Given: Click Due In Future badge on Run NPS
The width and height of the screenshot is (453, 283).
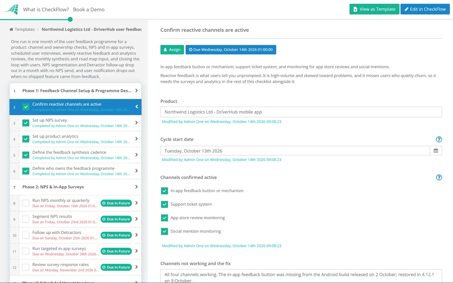Looking at the screenshot, I should [116, 203].
